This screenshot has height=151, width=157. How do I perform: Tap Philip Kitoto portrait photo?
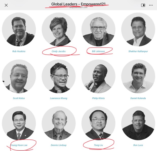(99, 77)
